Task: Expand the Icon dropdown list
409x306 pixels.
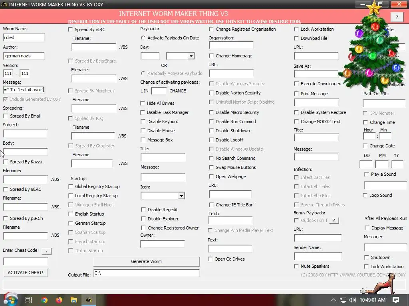Action: pos(181,196)
